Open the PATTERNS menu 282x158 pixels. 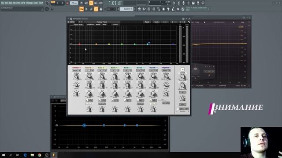click(x=17, y=3)
